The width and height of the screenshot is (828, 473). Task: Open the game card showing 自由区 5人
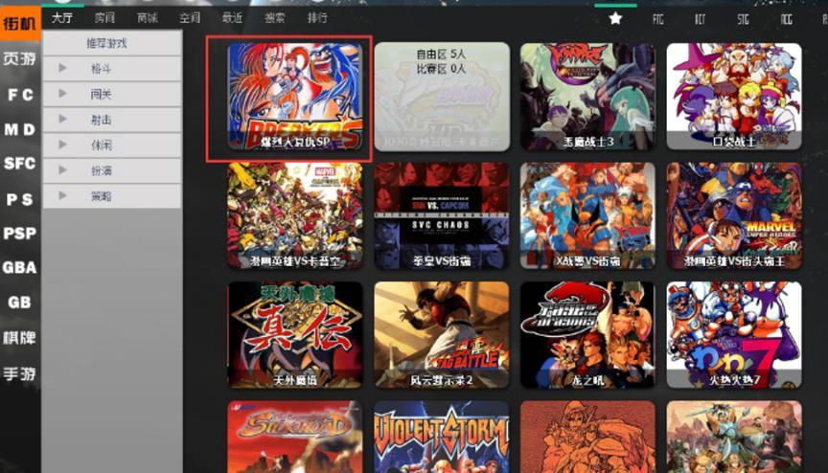pyautogui.click(x=442, y=97)
